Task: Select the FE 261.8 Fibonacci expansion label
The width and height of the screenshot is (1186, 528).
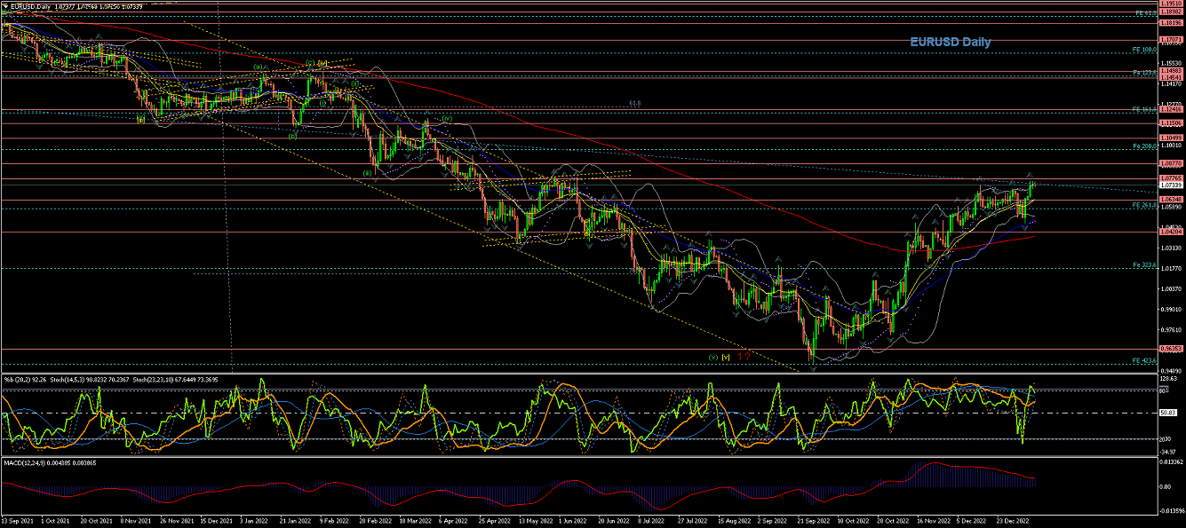Action: coord(1142,205)
